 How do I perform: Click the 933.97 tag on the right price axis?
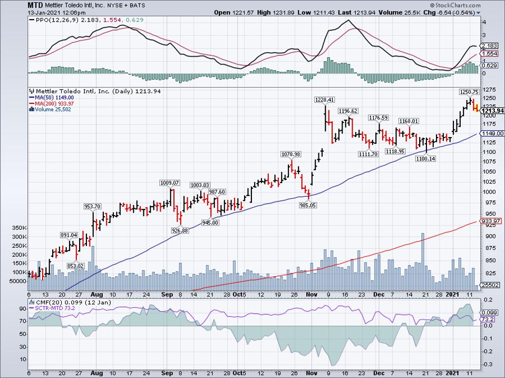pos(491,221)
